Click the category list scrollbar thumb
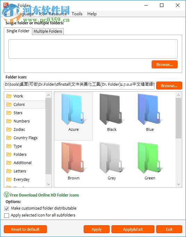Image resolution: width=186 pixels, height=237 pixels. coord(48,136)
